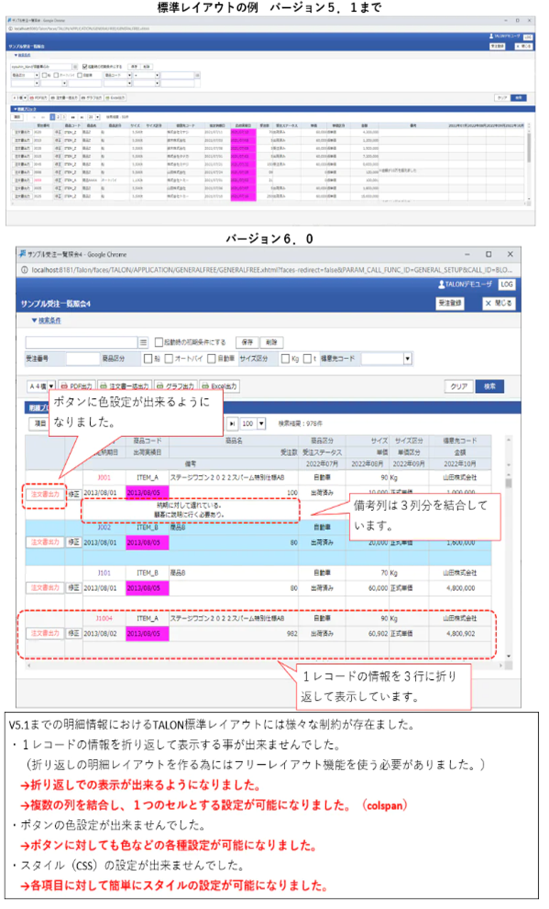Click 修正 button in J002 row
549x909 pixels.
(x=74, y=542)
